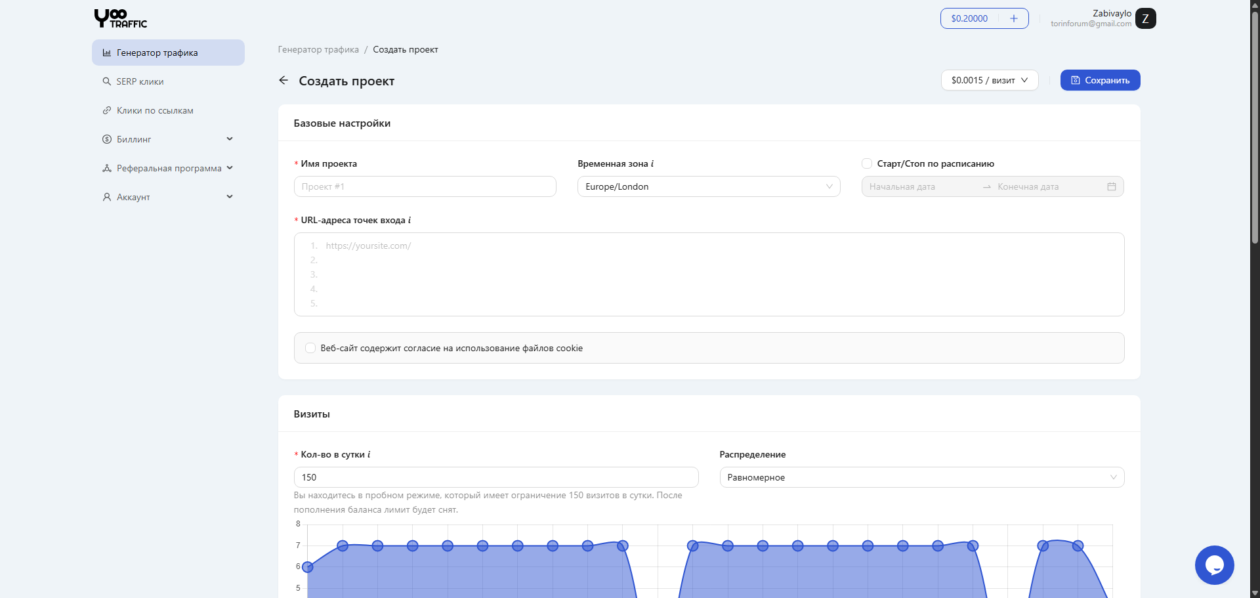Image resolution: width=1260 pixels, height=598 pixels.
Task: Click the Кол-во в сутки field showing 150
Action: click(x=496, y=477)
